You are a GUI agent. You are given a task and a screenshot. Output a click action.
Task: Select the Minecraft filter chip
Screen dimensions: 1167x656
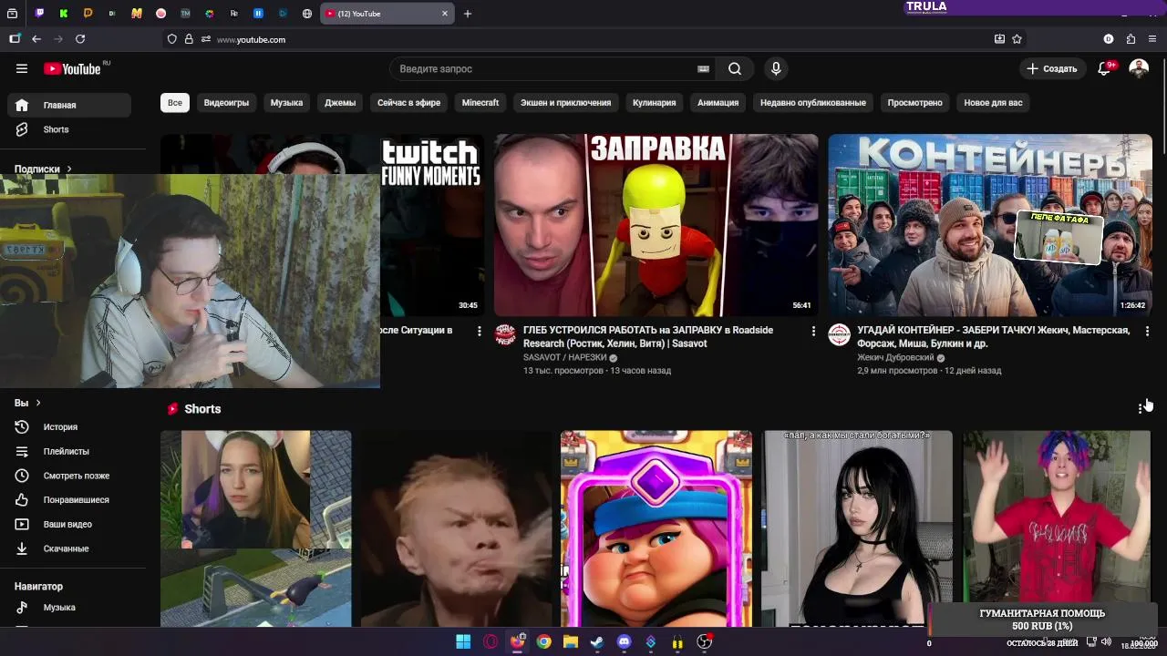480,102
